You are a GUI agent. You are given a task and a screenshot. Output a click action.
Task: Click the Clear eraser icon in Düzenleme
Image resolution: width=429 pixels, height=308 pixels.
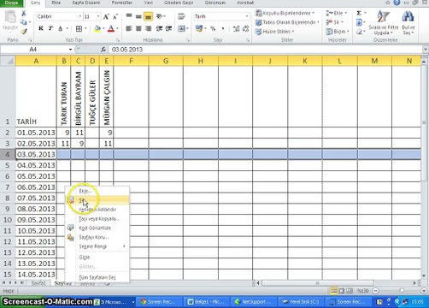pyautogui.click(x=359, y=32)
